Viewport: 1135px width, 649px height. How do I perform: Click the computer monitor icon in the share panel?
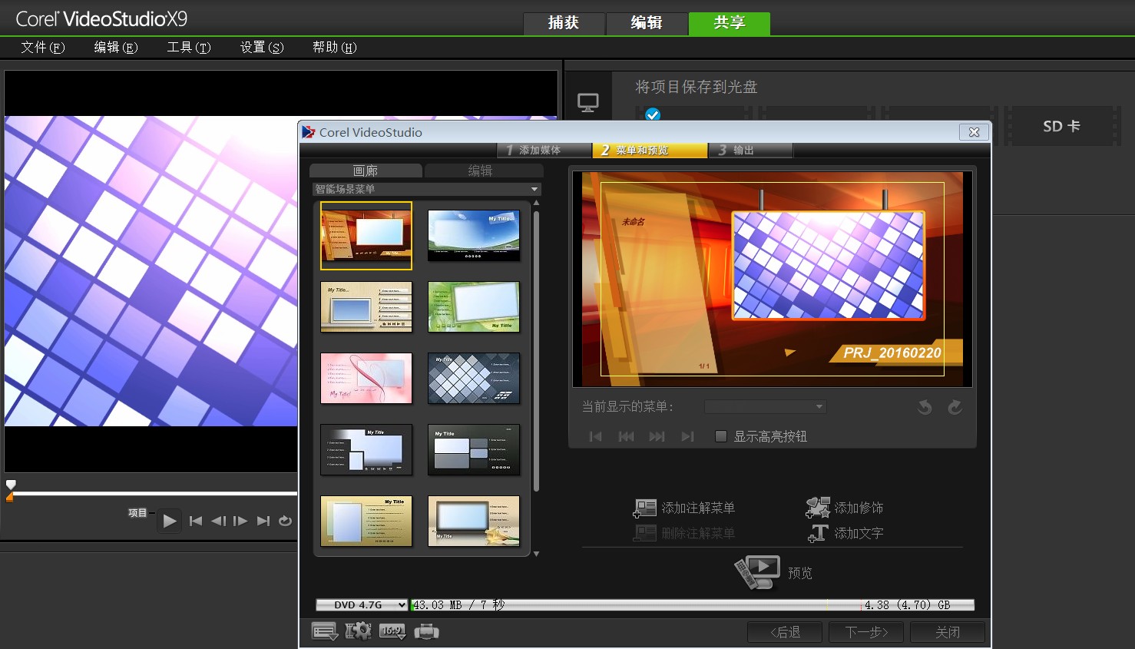point(588,102)
